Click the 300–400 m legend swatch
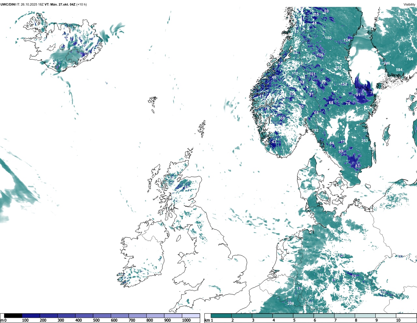Screen dimensions: 417x323 [x=66, y=316]
